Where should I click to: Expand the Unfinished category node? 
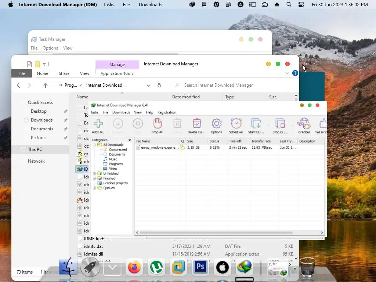94,174
